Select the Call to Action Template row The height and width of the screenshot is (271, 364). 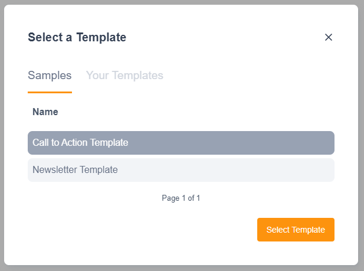pos(181,143)
